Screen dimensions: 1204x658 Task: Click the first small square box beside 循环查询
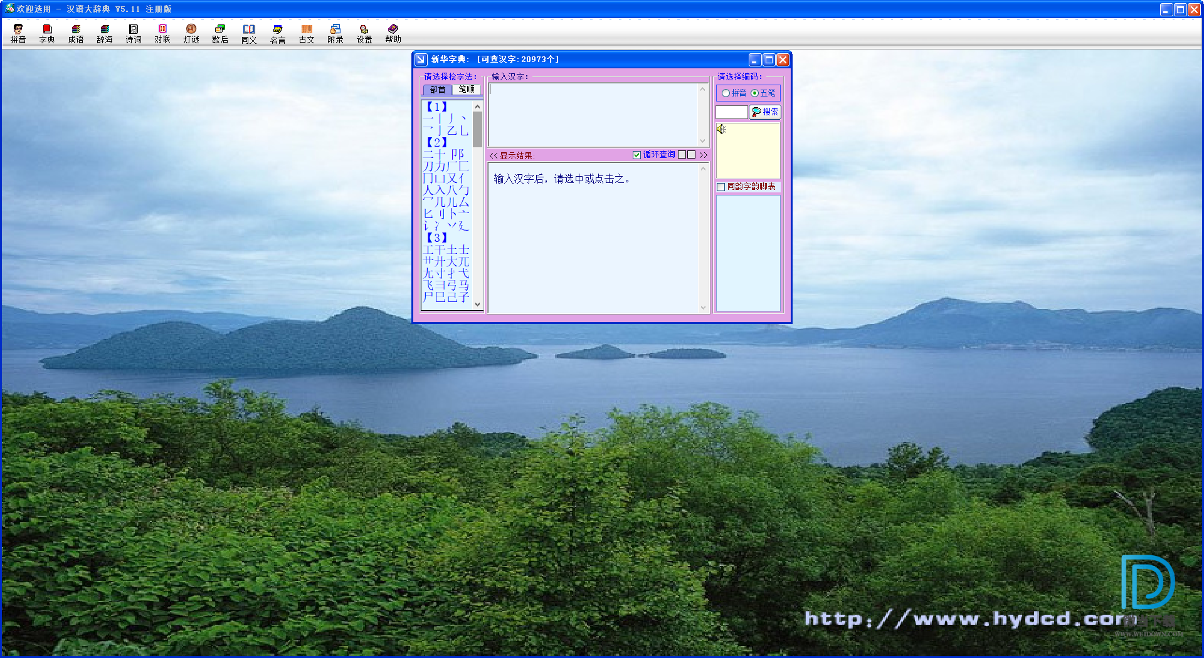(682, 155)
